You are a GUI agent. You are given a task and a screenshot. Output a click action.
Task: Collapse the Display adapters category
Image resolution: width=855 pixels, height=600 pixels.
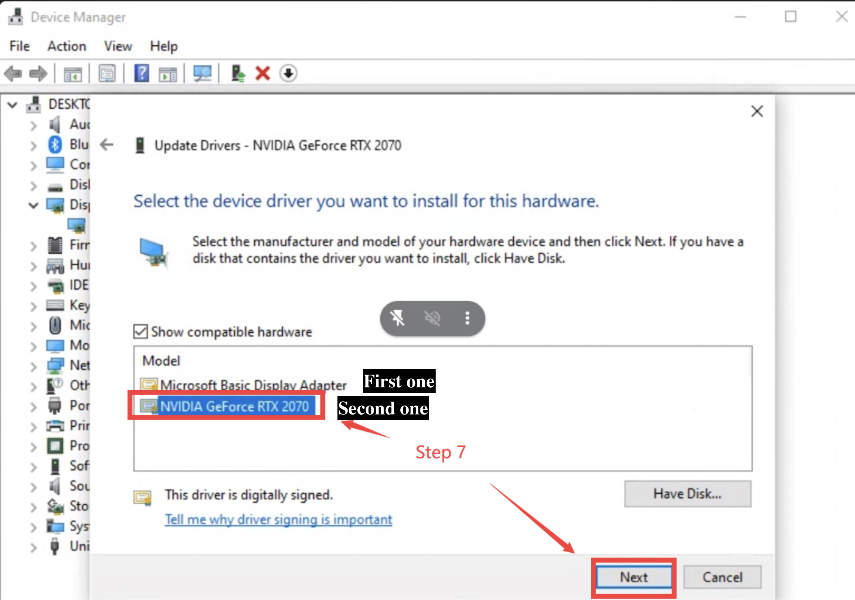(34, 205)
